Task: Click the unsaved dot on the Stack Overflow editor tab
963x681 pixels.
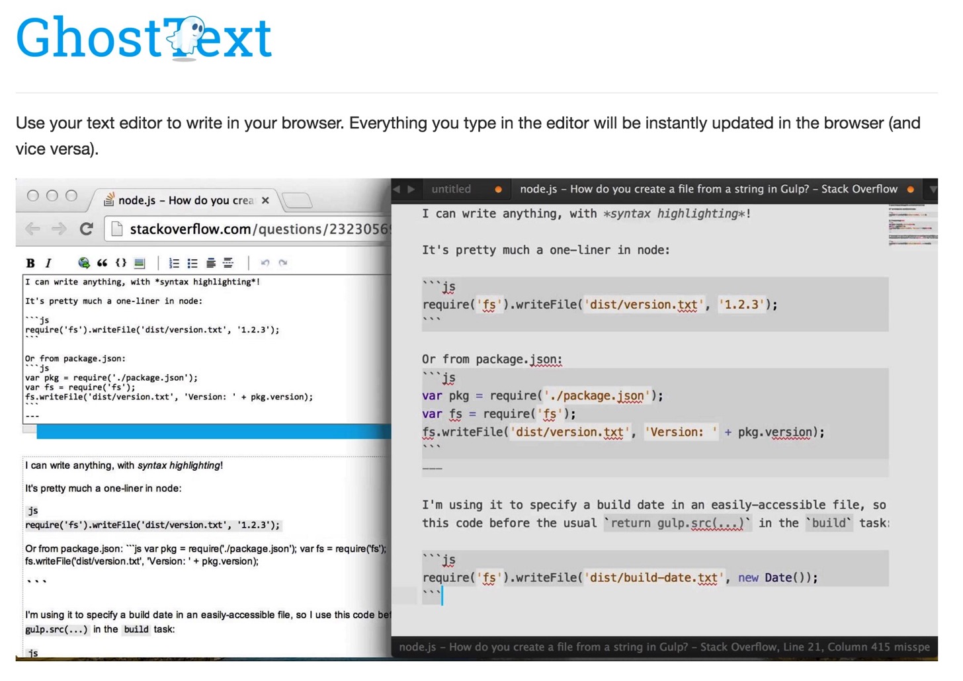Action: coord(911,190)
